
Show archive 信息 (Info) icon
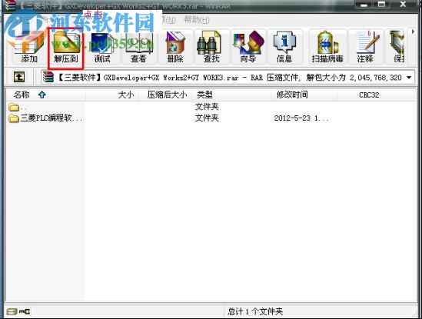284,46
